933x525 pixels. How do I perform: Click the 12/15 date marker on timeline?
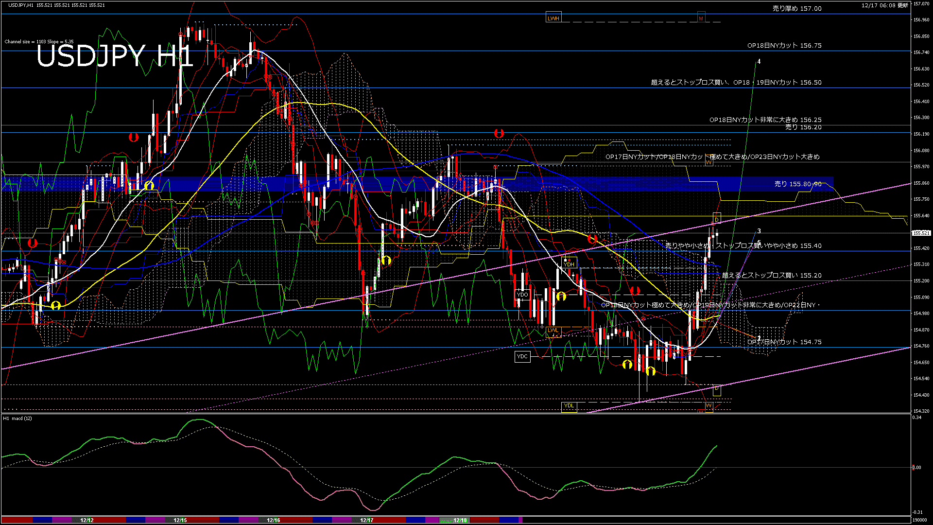[180, 520]
